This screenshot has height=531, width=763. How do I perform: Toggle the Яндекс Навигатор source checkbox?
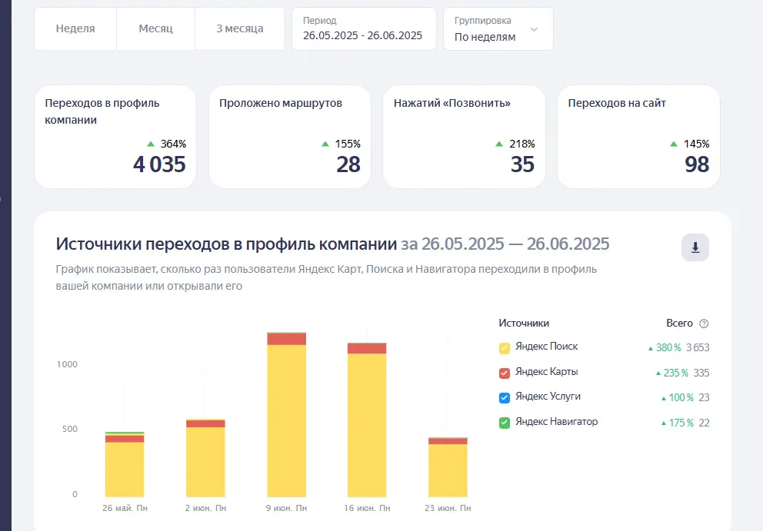coord(505,423)
